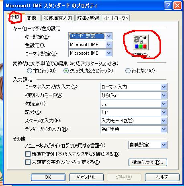This screenshot has height=186, width=184.
Task: Open ローマ字入力/かな入力 combo box
Action: pos(134,87)
